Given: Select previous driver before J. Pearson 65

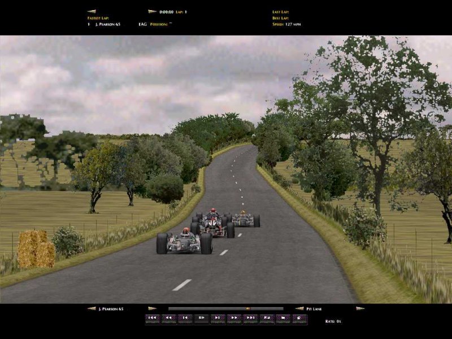Looking at the screenshot, I should [92, 308].
